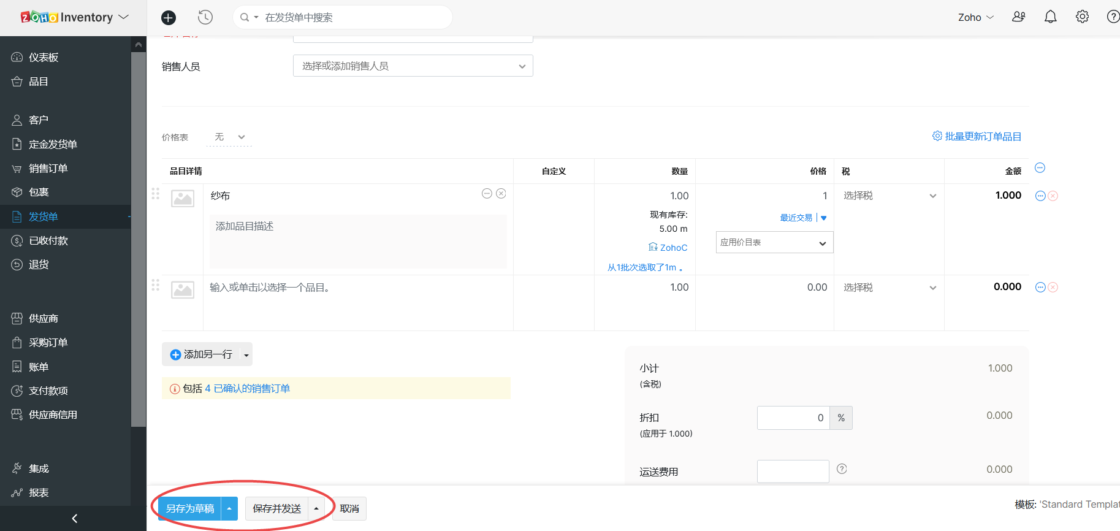1120x531 pixels.
Task: Open the tax 选择税 dropdown for 纱布
Action: pyautogui.click(x=888, y=196)
